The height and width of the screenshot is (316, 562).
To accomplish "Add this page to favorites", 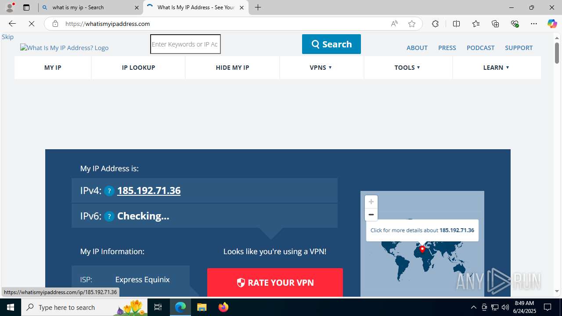I will click(412, 24).
